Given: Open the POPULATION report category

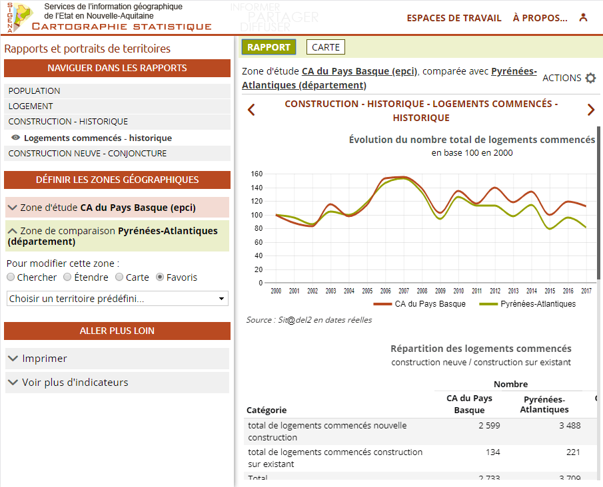Looking at the screenshot, I should pyautogui.click(x=117, y=91).
